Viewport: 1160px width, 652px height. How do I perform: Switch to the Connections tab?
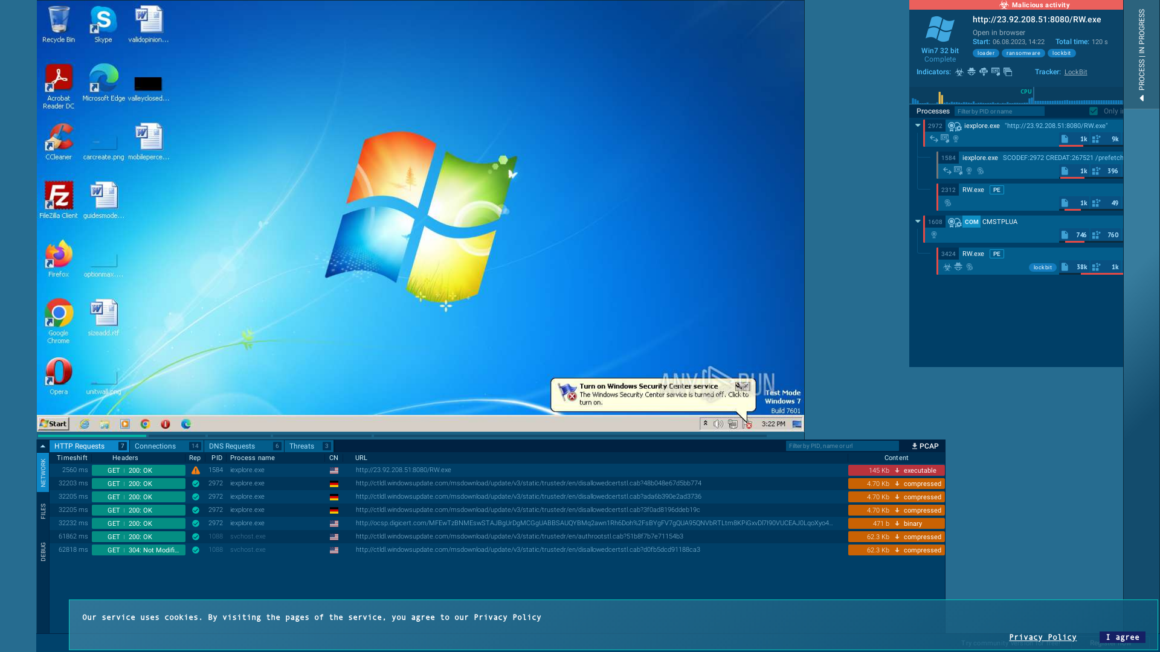(x=167, y=446)
